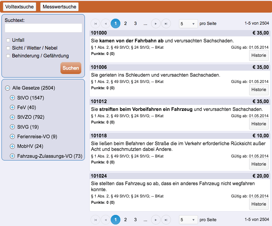272x226 pixels.
Task: Go to next page in top paginator
Action: coord(156,23)
